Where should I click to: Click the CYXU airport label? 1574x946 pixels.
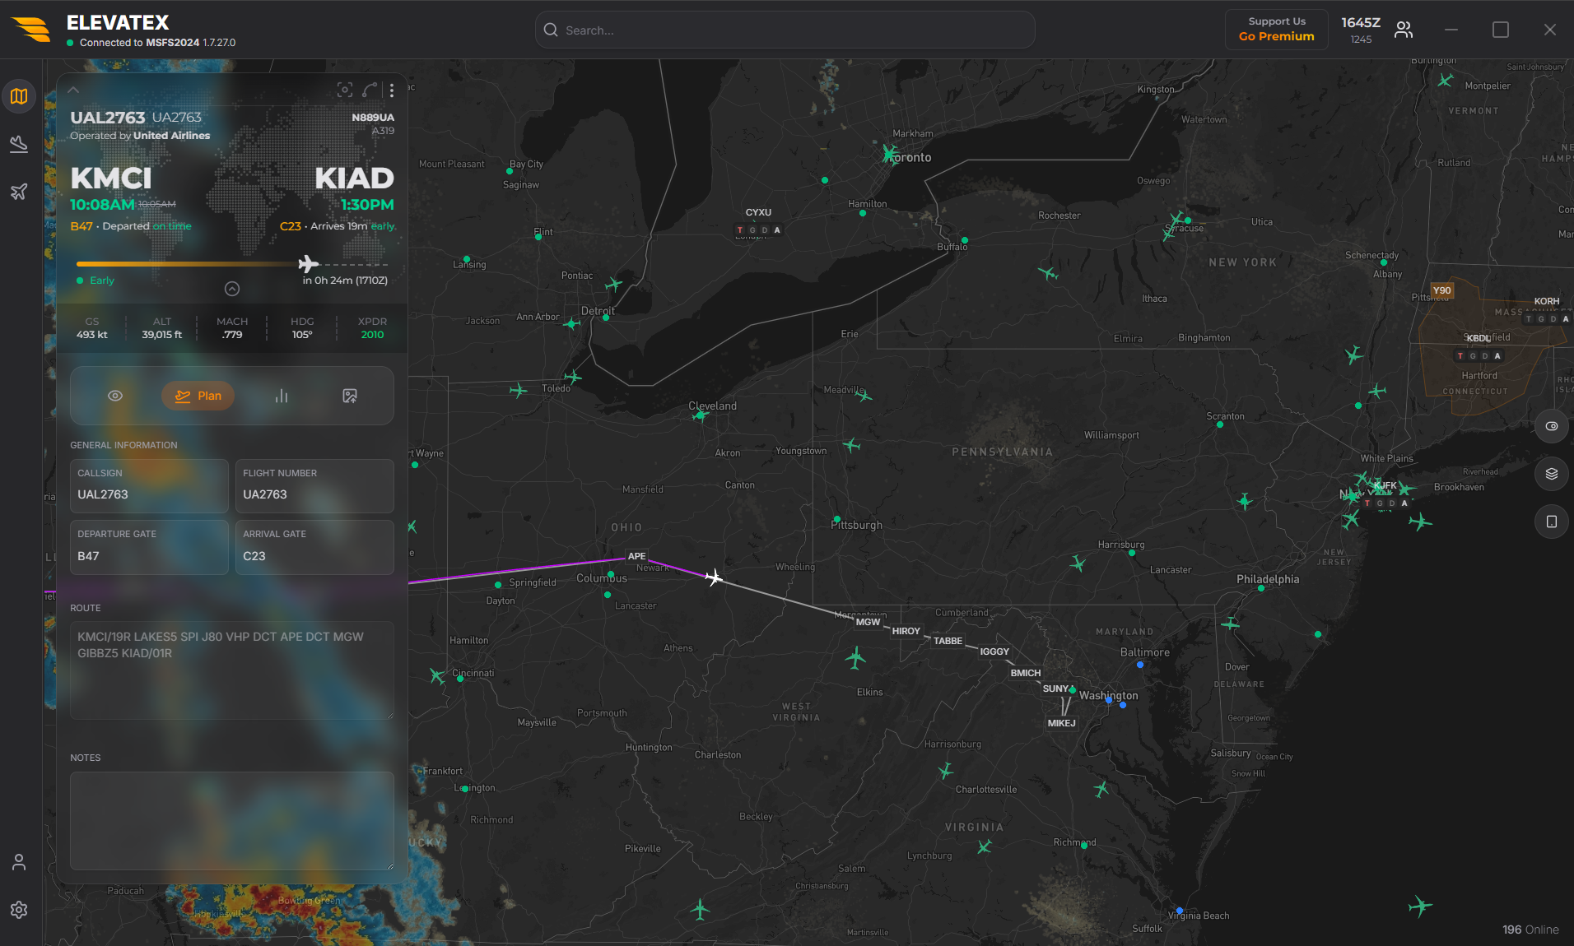(758, 212)
